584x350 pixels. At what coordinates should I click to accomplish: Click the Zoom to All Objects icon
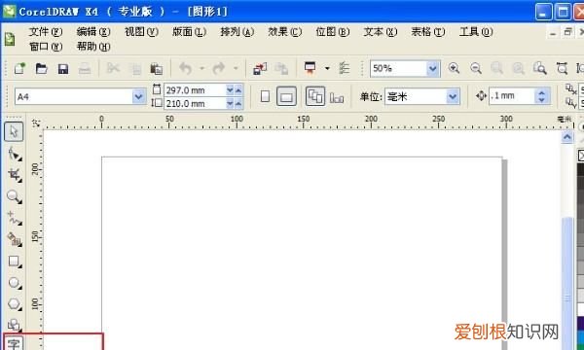coord(518,68)
